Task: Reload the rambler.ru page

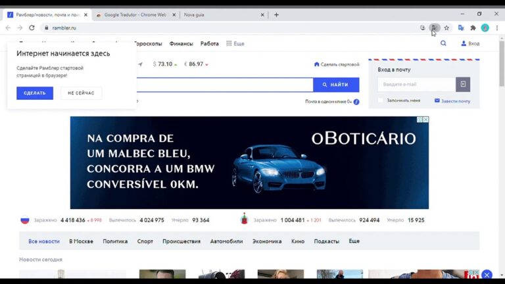Action: pyautogui.click(x=32, y=28)
